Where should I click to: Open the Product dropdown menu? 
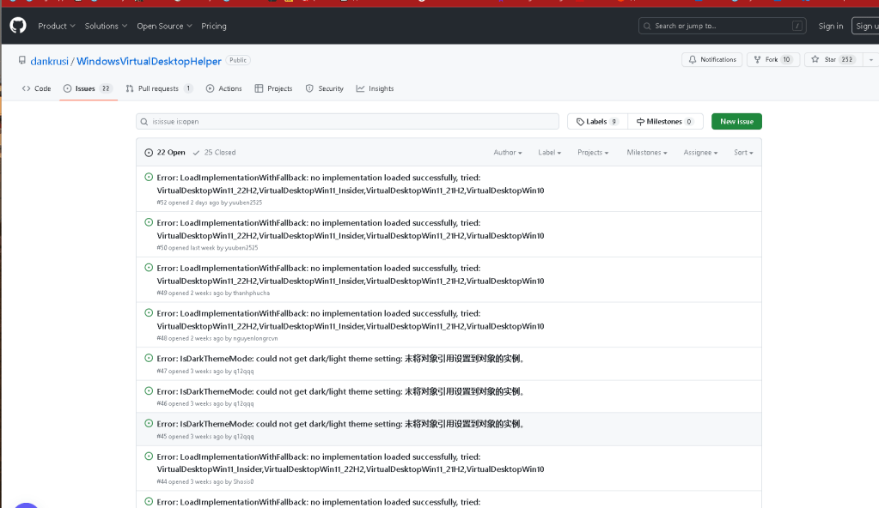(56, 26)
